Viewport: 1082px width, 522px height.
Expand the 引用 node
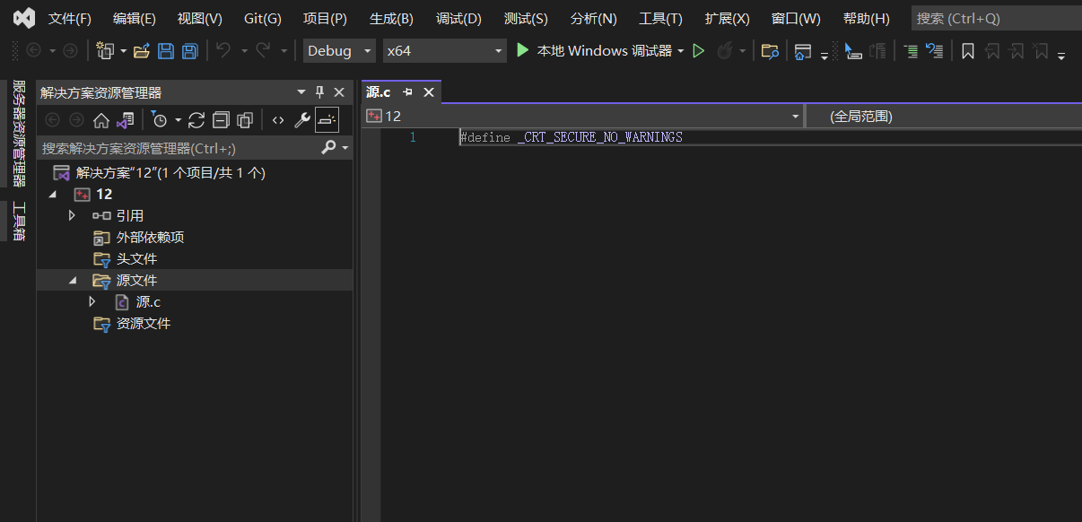72,214
